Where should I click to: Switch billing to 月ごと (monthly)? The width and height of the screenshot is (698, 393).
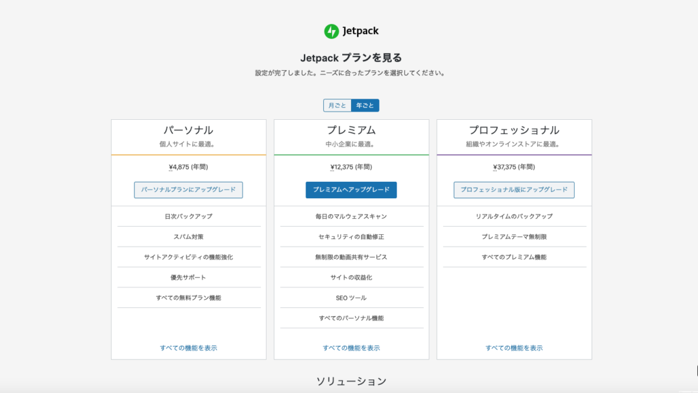[x=337, y=106]
